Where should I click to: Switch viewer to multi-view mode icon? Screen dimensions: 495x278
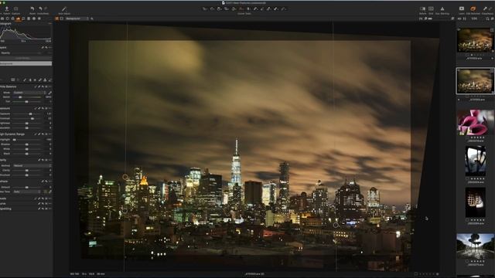57,19
